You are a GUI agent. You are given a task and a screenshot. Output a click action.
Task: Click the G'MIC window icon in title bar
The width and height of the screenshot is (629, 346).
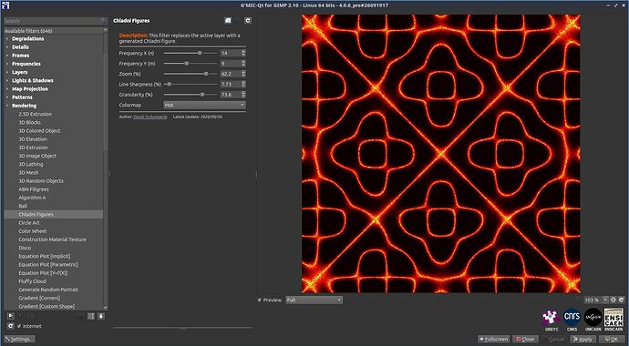(6, 5)
